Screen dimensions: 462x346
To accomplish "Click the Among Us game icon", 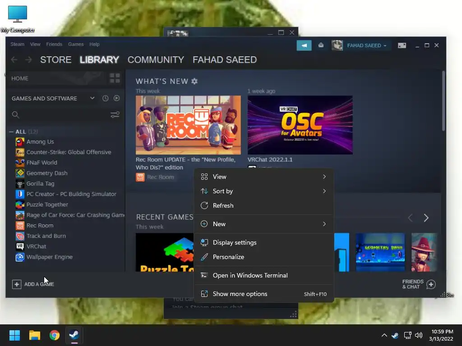I will tap(20, 142).
